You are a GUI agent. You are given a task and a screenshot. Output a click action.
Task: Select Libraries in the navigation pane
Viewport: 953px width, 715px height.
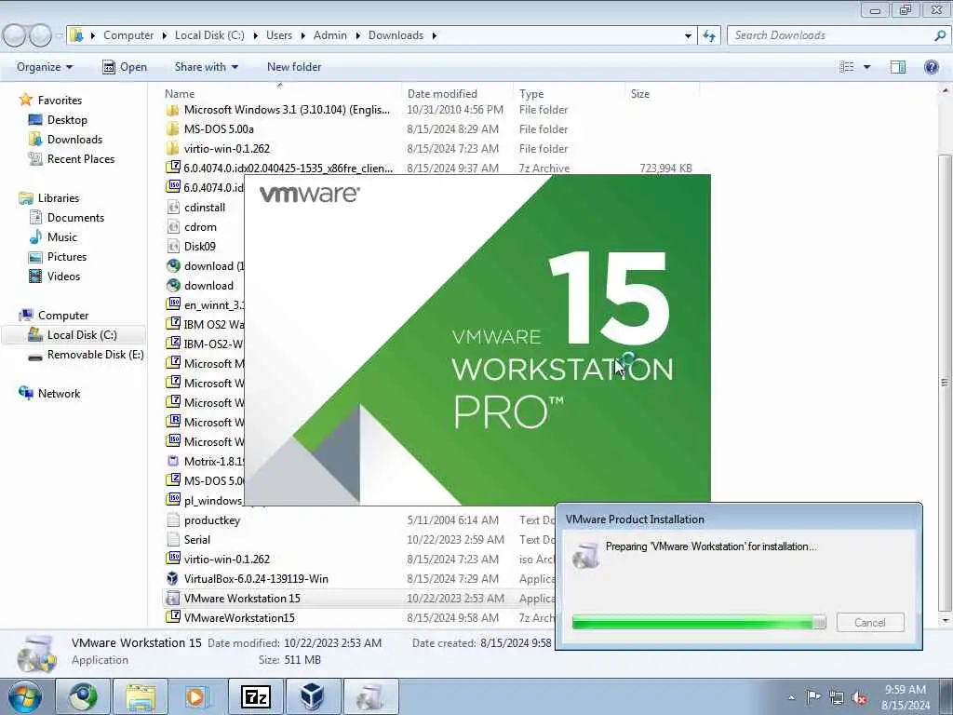[x=59, y=198]
